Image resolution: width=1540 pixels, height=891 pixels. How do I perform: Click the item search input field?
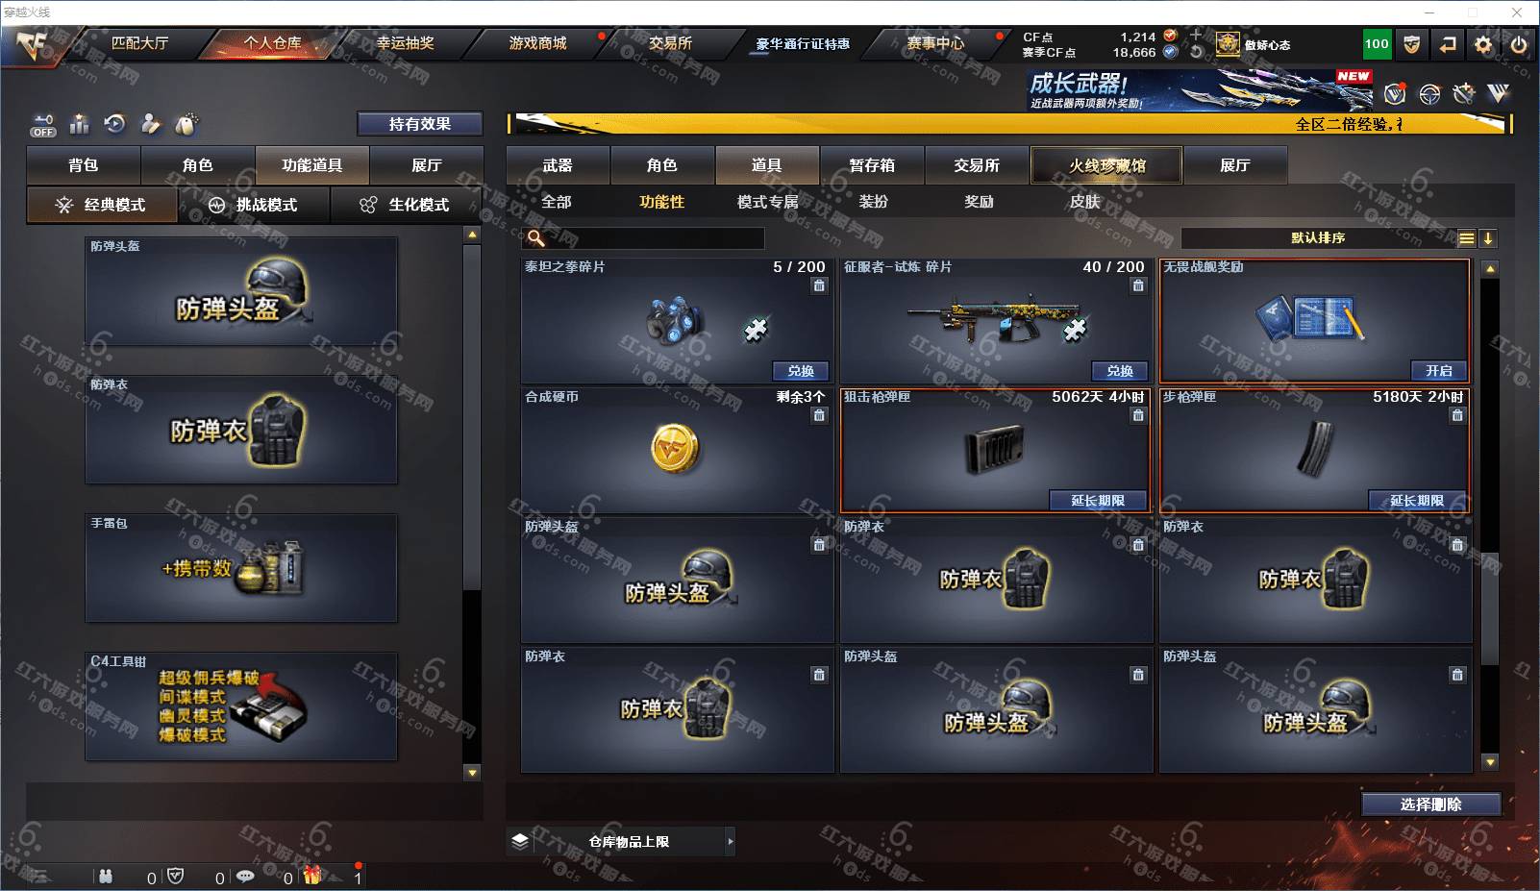(644, 238)
